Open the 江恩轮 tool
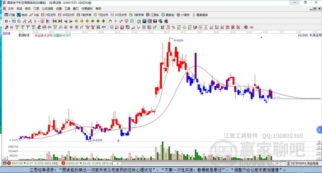322x173 pixels. 153,15
